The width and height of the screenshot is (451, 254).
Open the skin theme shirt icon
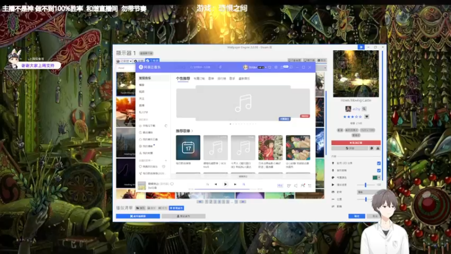click(269, 67)
